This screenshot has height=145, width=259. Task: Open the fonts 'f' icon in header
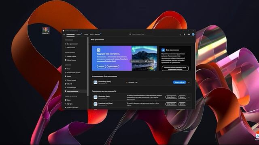(180, 35)
